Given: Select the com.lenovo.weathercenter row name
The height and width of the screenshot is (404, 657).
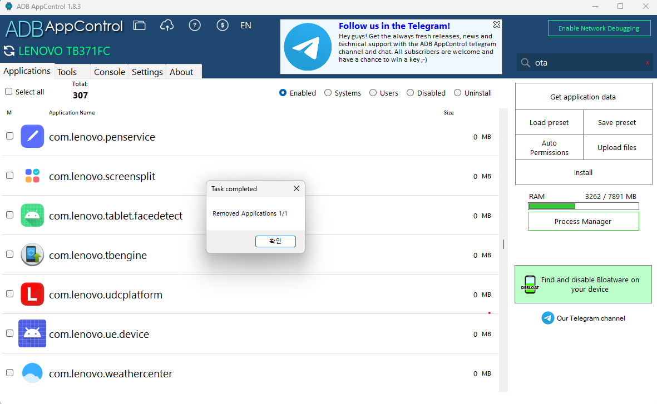Looking at the screenshot, I should tap(111, 373).
